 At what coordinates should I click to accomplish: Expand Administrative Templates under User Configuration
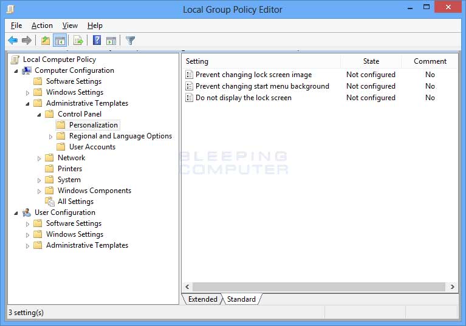27,246
